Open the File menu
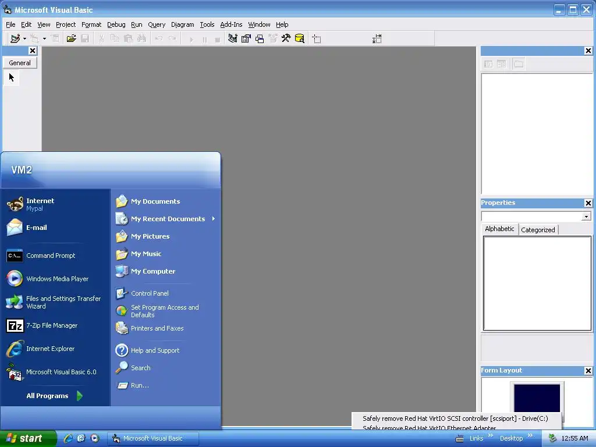Viewport: 596px width, 447px height. coord(10,24)
